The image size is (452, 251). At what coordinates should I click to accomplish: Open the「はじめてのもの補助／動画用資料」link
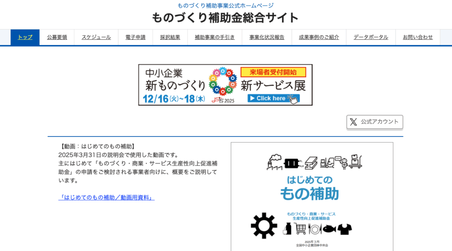(106, 198)
